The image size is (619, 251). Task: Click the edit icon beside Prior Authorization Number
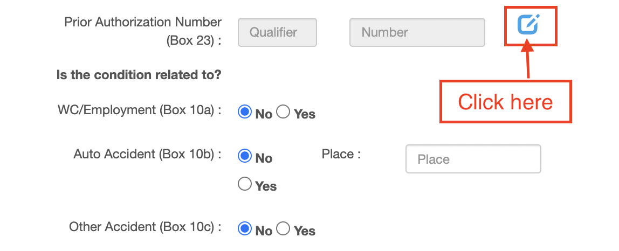click(x=528, y=25)
